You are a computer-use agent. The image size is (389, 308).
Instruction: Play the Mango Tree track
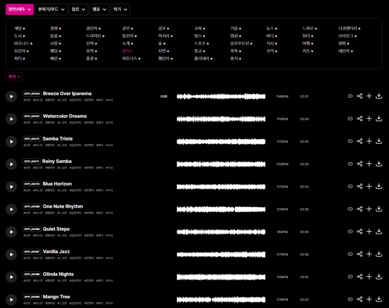point(11,300)
